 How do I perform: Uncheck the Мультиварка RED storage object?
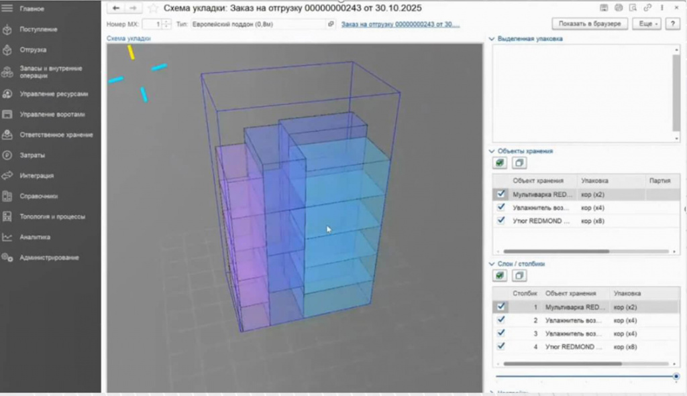click(500, 194)
